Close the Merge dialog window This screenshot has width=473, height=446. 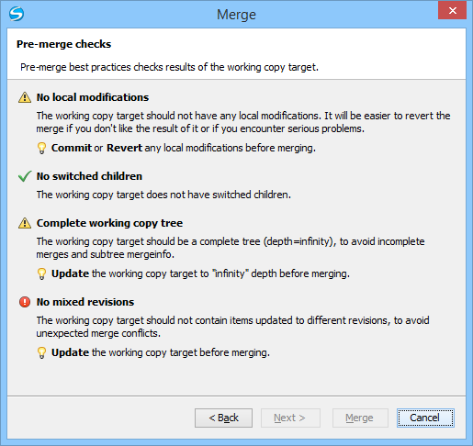click(x=452, y=11)
